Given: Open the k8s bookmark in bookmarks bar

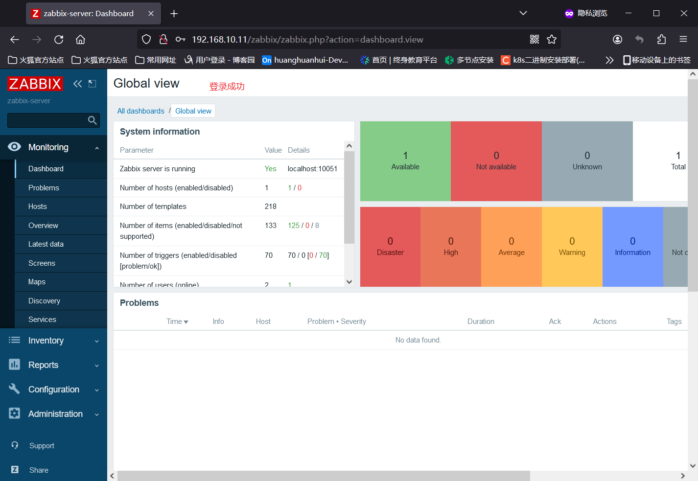Looking at the screenshot, I should click(543, 60).
